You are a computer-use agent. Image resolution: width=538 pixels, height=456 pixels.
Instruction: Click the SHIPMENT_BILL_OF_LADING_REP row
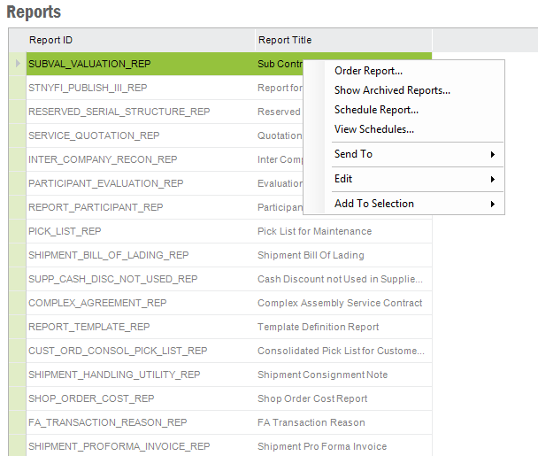click(108, 255)
